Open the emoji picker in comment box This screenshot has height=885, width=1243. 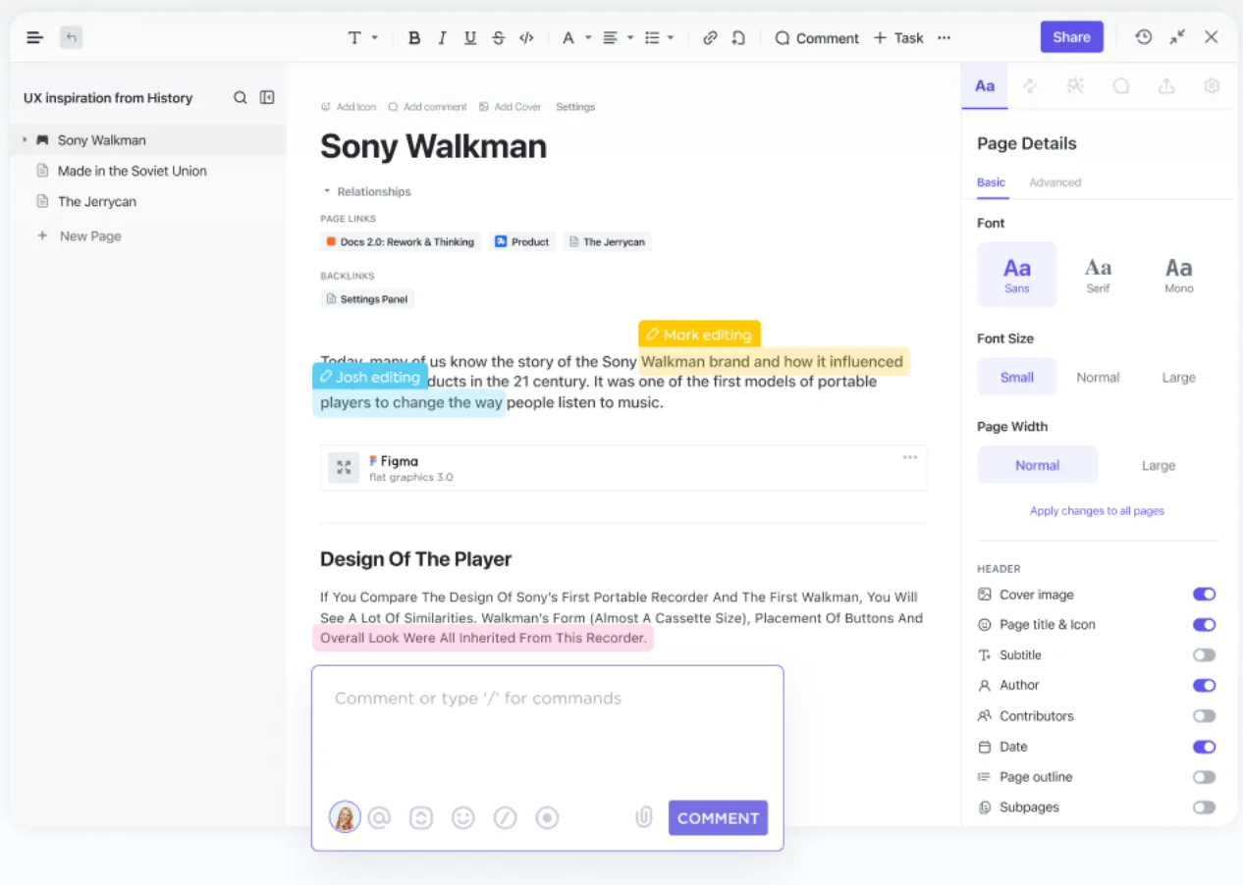click(x=463, y=817)
